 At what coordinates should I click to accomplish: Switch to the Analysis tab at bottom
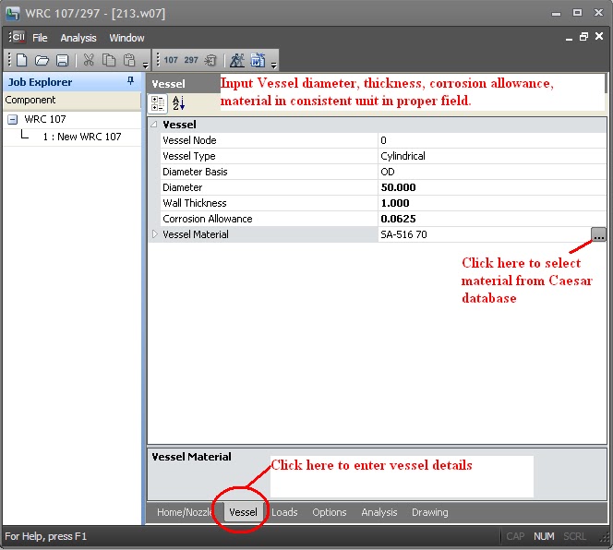coord(379,512)
